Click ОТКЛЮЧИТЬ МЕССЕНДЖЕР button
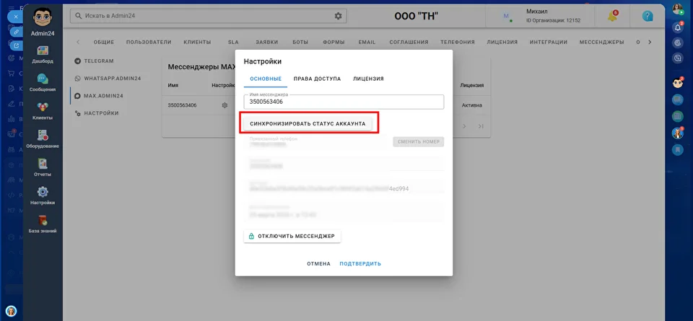The height and width of the screenshot is (321, 693). tap(292, 236)
